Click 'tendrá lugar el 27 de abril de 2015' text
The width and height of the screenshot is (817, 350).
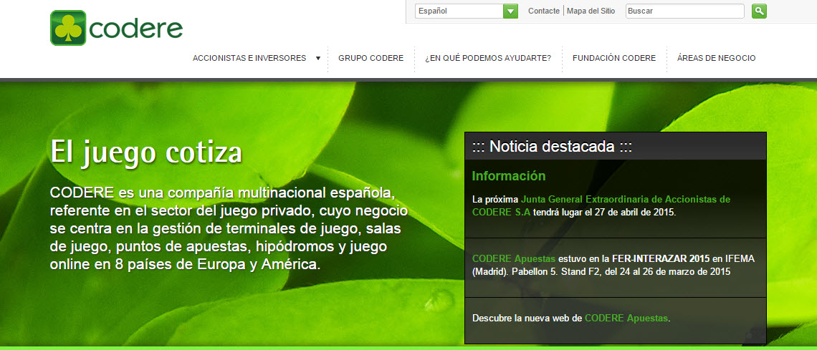coord(604,212)
